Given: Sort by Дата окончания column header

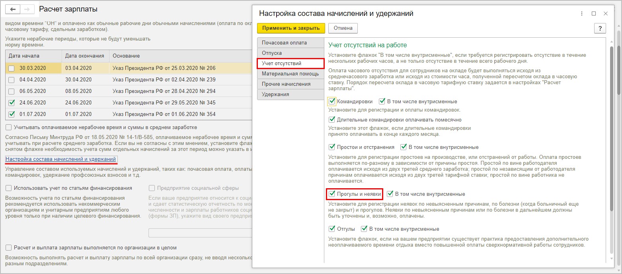Looking at the screenshot, I should pos(86,56).
